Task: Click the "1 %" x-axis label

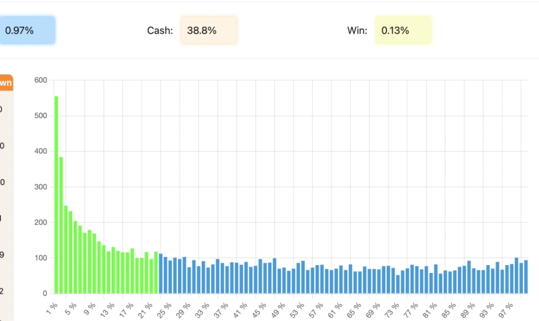Action: tap(52, 306)
